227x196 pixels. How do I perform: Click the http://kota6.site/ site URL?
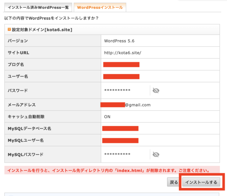tap(123, 53)
